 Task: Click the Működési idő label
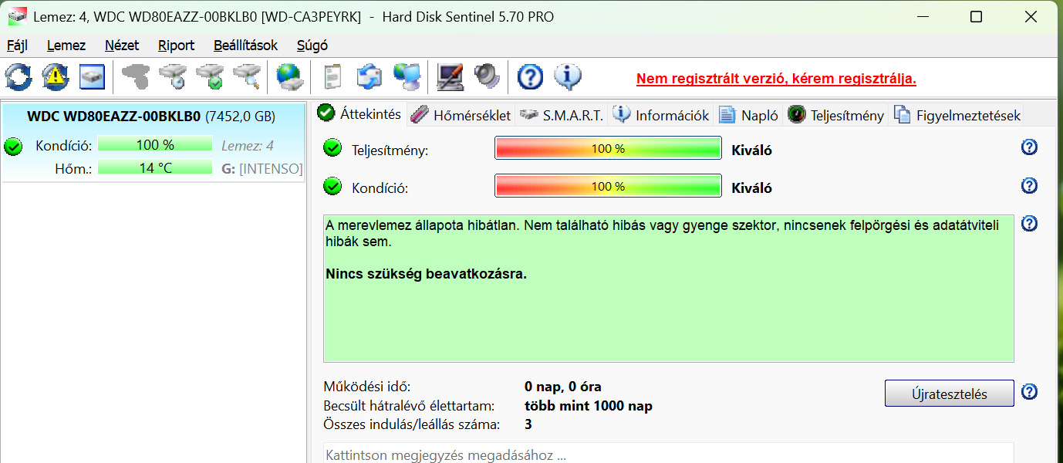(x=367, y=387)
